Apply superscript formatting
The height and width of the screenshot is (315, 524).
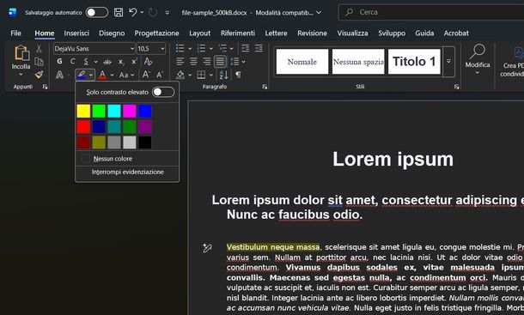click(134, 62)
